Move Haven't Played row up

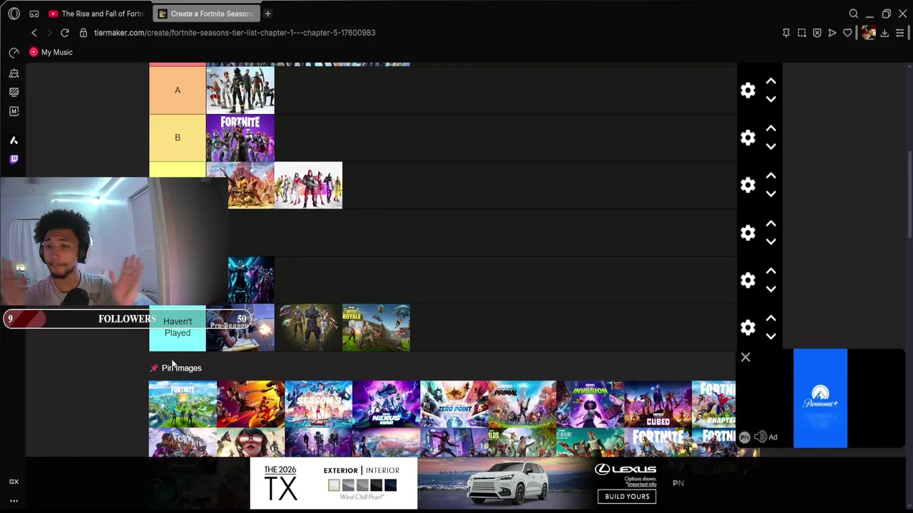[771, 318]
